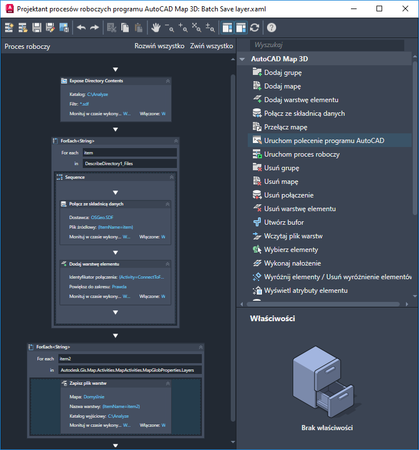This screenshot has height=450, width=419.
Task: Choose Save As with the pencil floppy icon
Action: 50,28
